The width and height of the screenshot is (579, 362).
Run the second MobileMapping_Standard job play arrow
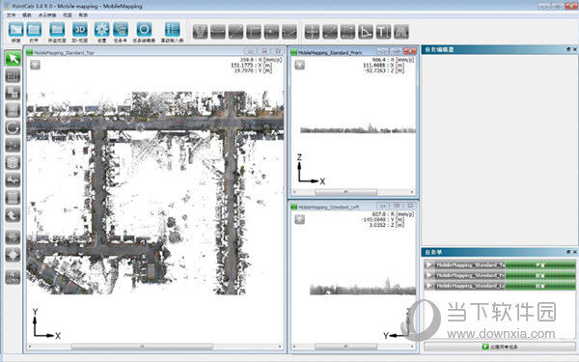click(428, 275)
